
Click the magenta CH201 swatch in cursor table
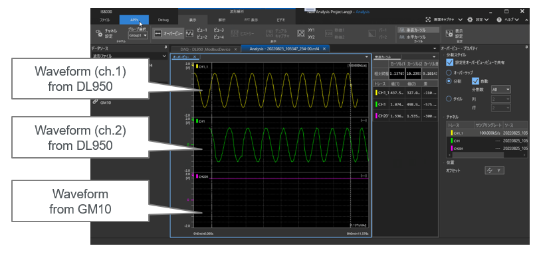(376, 116)
